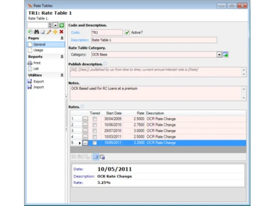Click the Rate Tables percent title icon

(30, 6)
